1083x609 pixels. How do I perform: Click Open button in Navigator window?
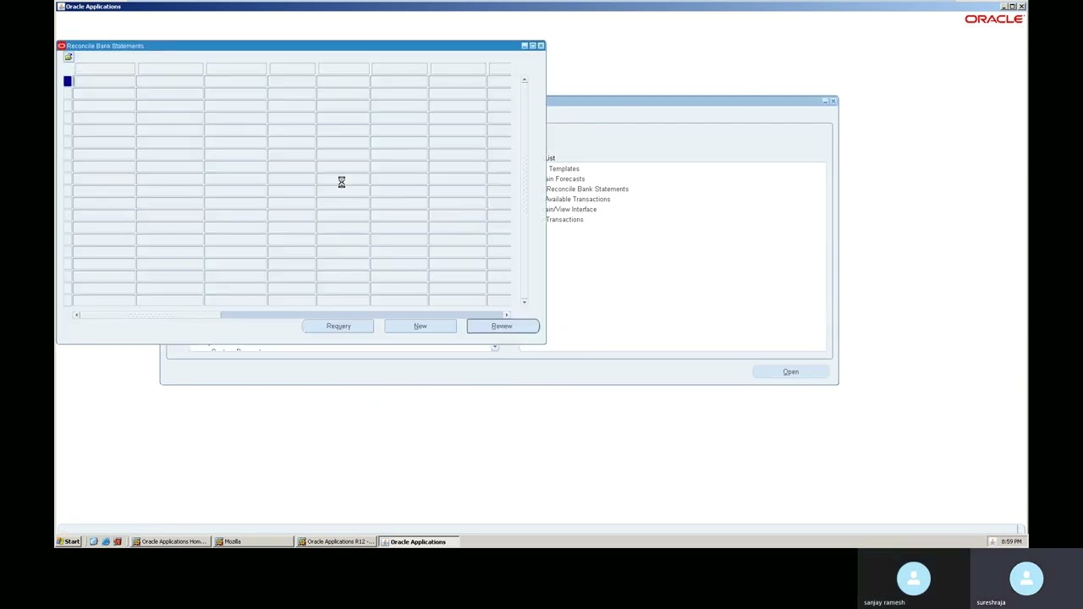pyautogui.click(x=790, y=371)
